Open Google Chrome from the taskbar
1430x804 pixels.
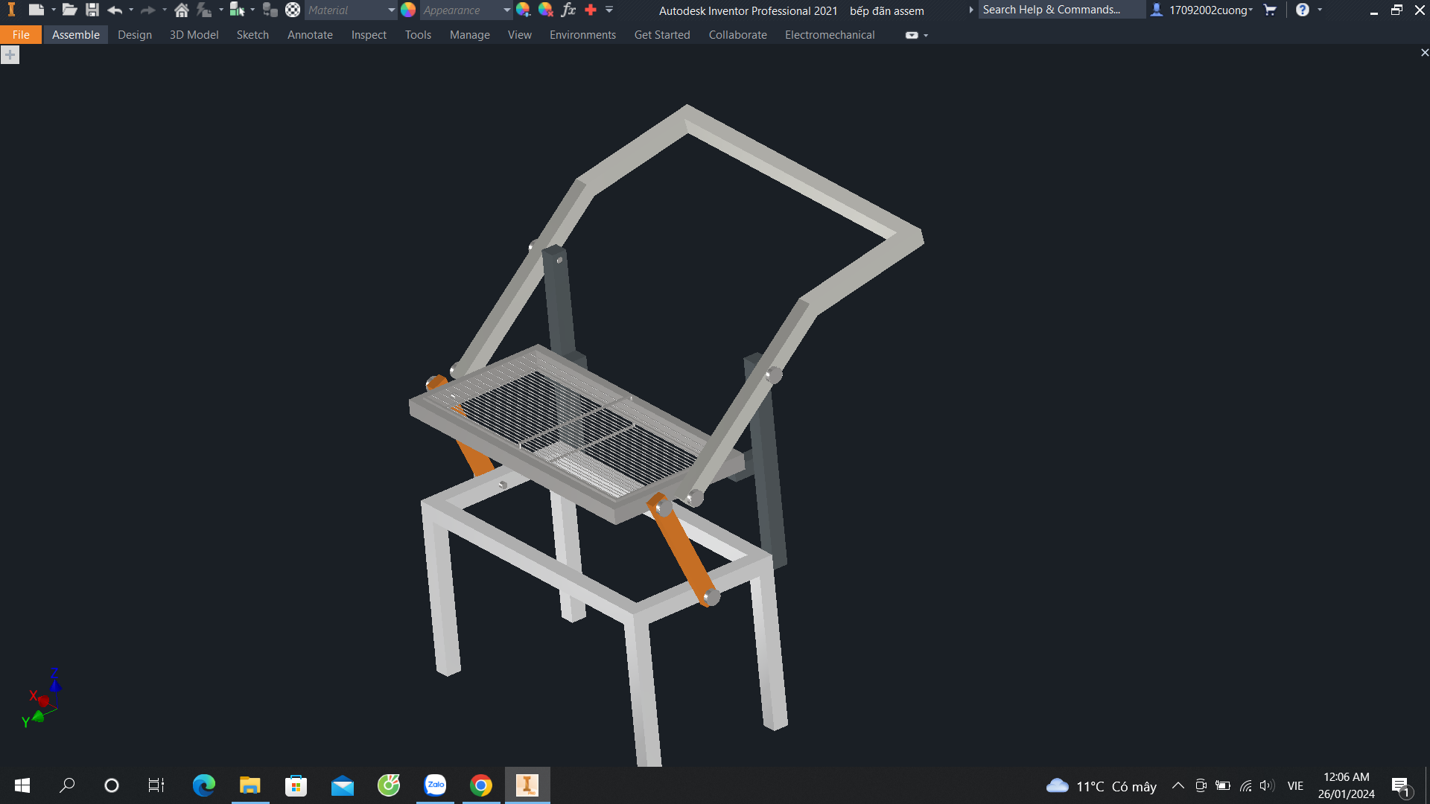481,785
